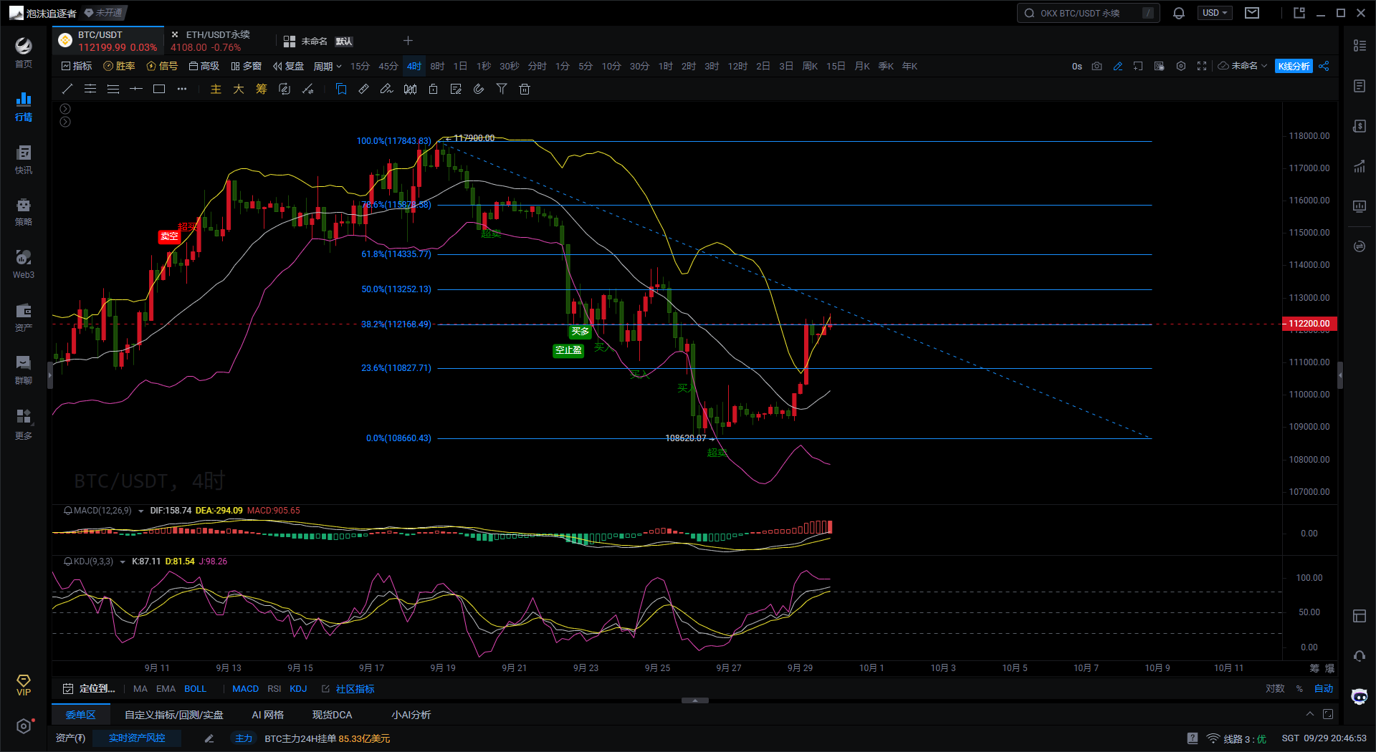The width and height of the screenshot is (1376, 752).
Task: Toggle the BOLL indicator
Action: tap(195, 688)
